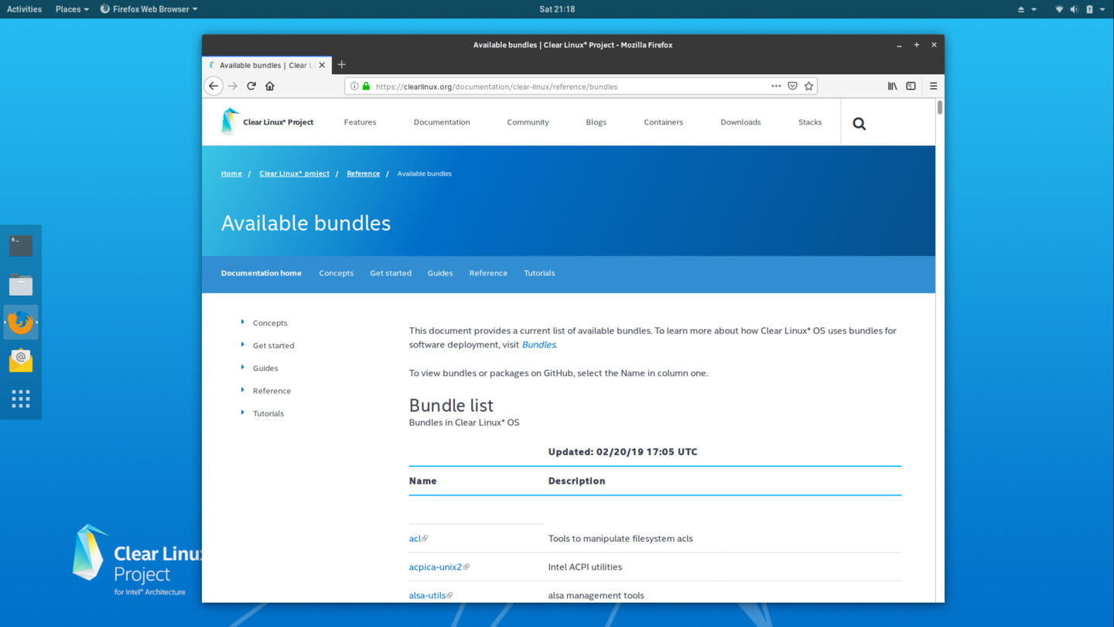Click Activities in the top bar
Viewport: 1114px width, 627px height.
(x=24, y=9)
